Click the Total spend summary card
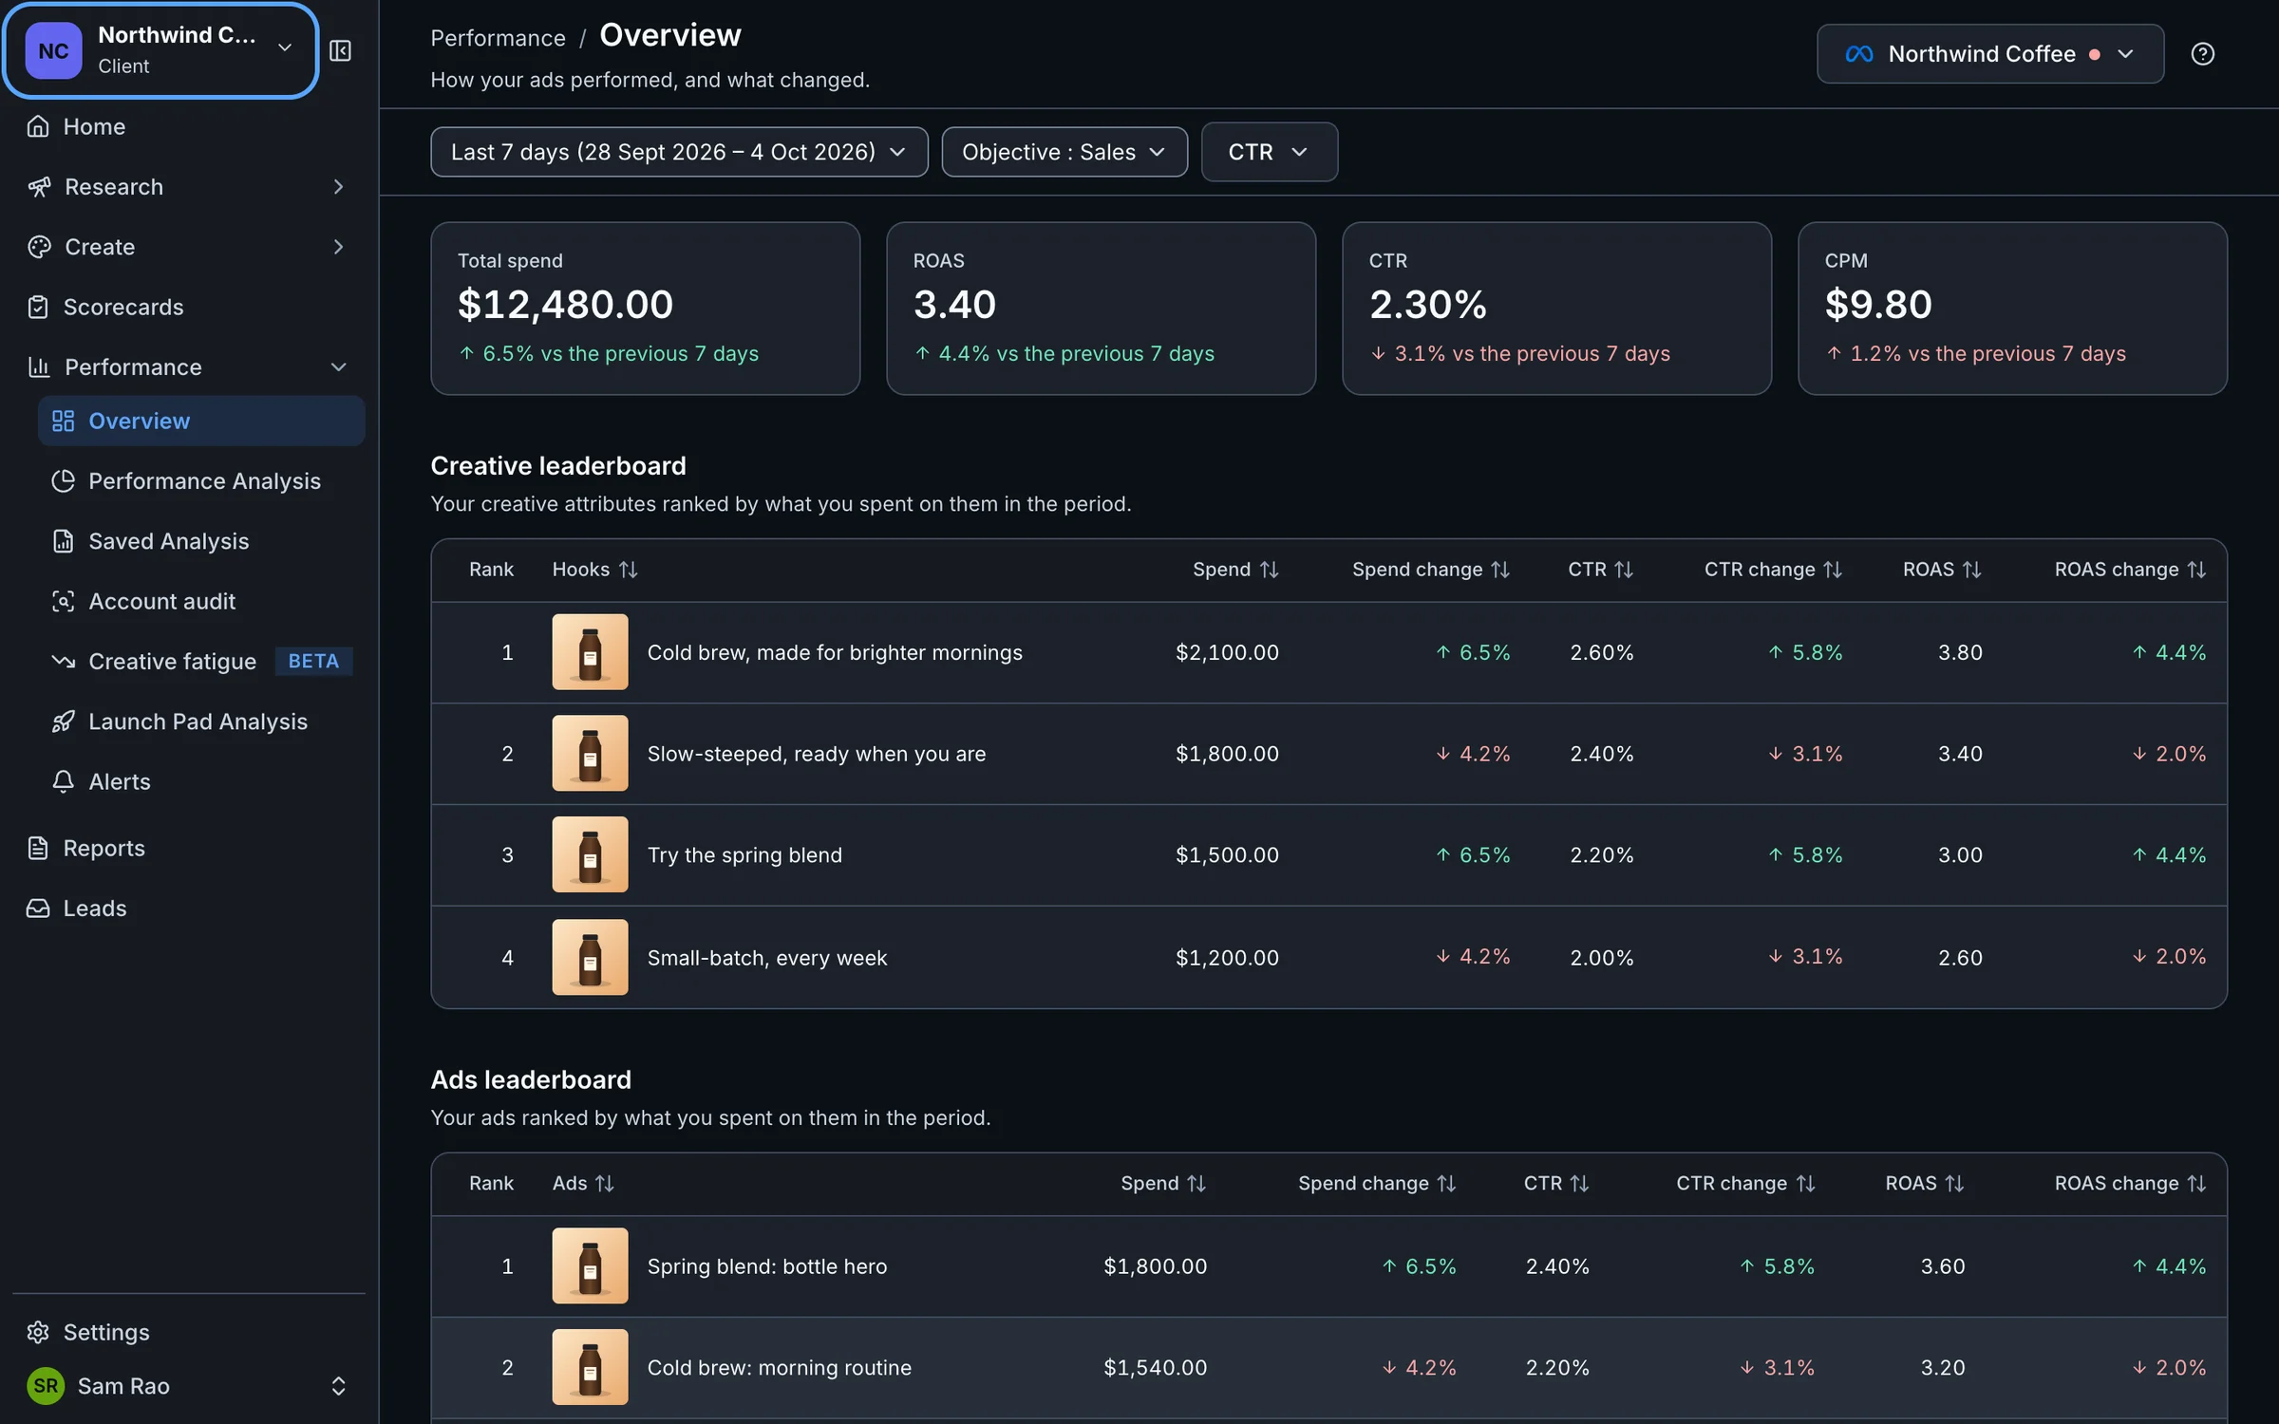Image resolution: width=2279 pixels, height=1424 pixels. [646, 309]
